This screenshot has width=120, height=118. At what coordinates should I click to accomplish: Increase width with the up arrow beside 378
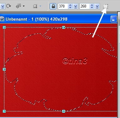coord(70,5)
